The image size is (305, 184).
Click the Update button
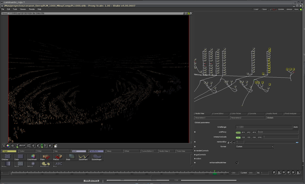coord(281,9)
